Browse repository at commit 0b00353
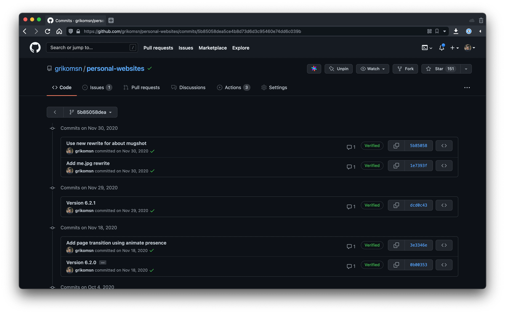 pos(444,265)
